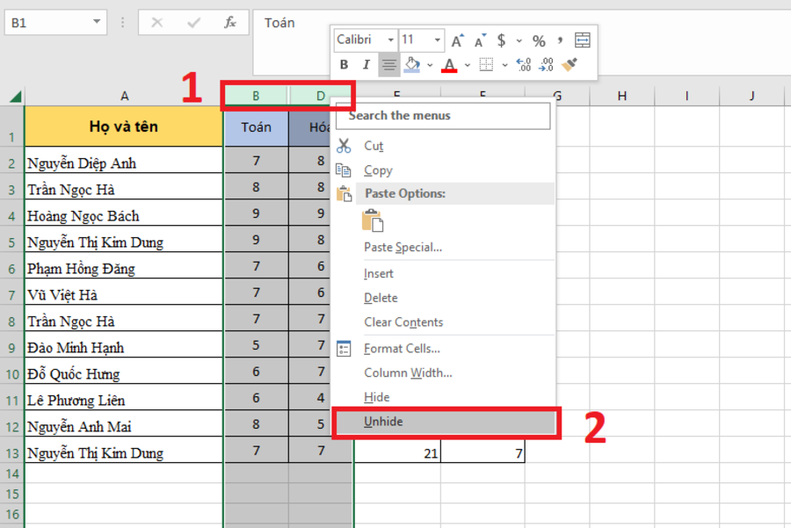Apply the red font color button

[449, 65]
